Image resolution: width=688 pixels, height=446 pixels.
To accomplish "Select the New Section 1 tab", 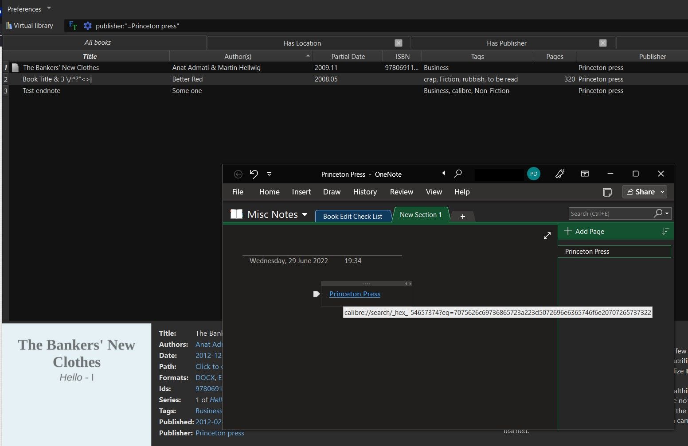I will click(x=421, y=215).
